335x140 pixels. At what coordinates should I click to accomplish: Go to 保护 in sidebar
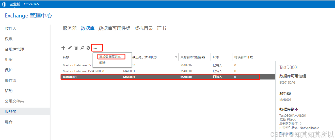[9, 70]
